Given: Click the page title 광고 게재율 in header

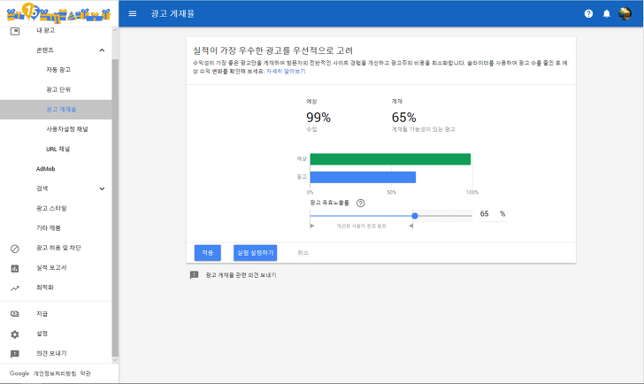Looking at the screenshot, I should [172, 13].
